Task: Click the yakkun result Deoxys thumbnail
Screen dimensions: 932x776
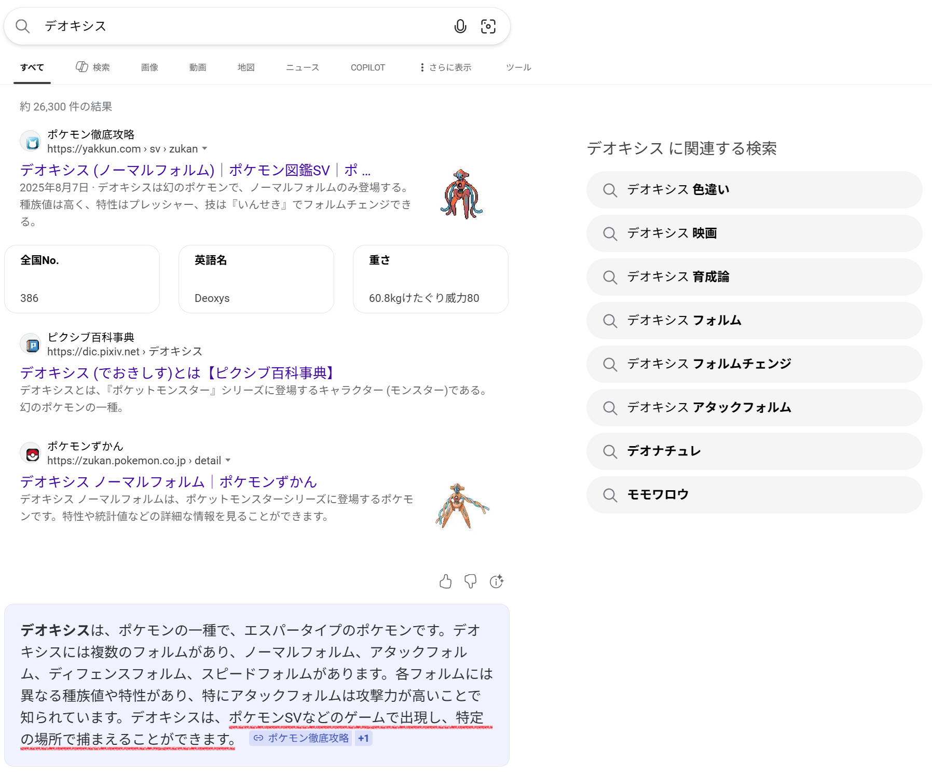Action: [x=461, y=194]
